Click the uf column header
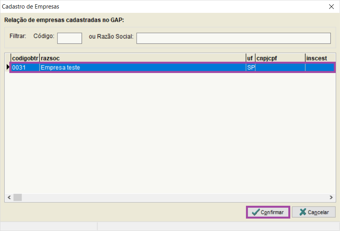This screenshot has height=231, width=340. pos(250,58)
